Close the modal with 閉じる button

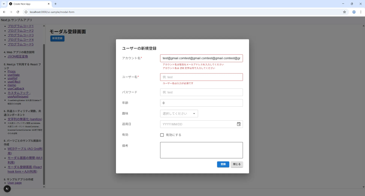237,164
